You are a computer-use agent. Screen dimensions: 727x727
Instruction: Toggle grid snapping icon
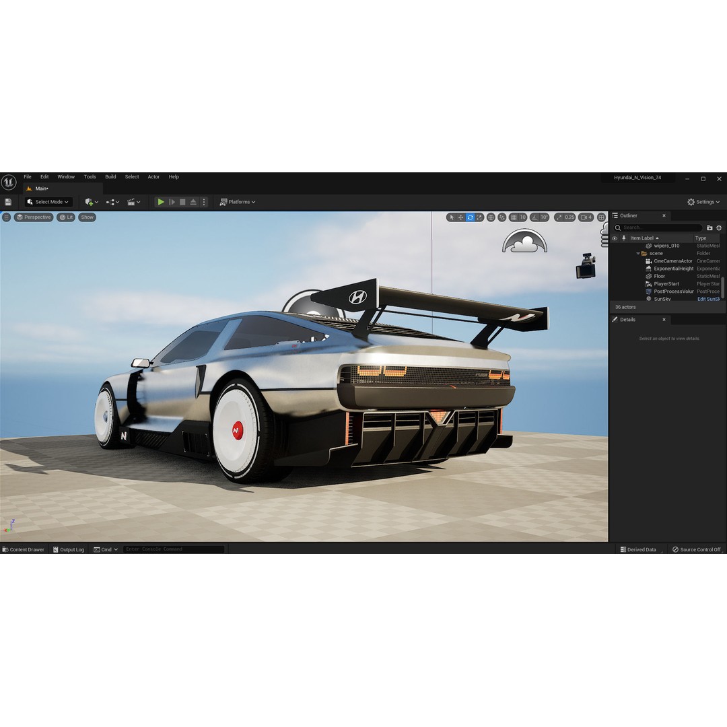[513, 217]
